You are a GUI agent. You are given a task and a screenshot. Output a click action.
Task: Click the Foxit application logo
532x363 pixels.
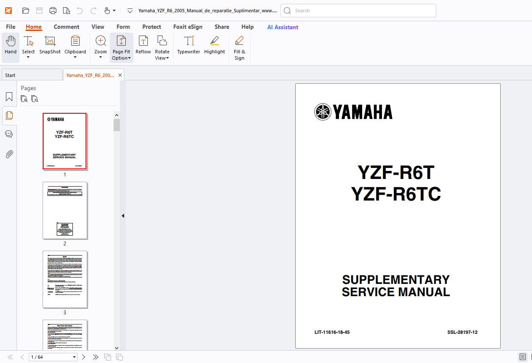8,11
